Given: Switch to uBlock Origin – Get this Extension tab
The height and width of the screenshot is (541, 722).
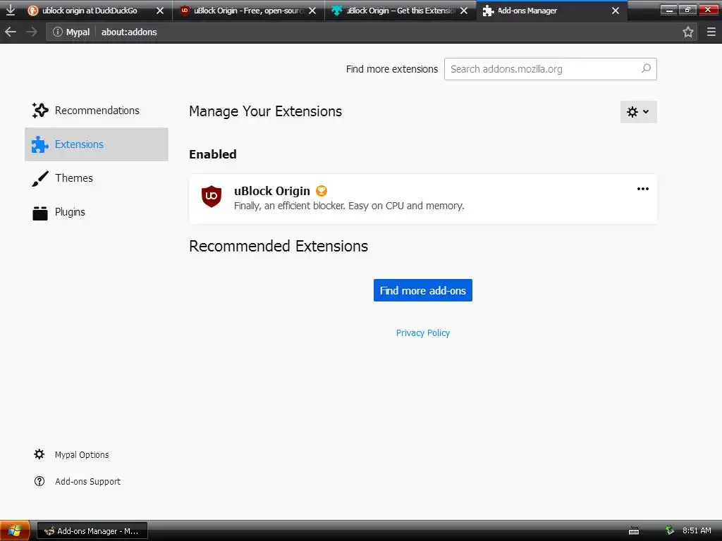Looking at the screenshot, I should pos(400,10).
